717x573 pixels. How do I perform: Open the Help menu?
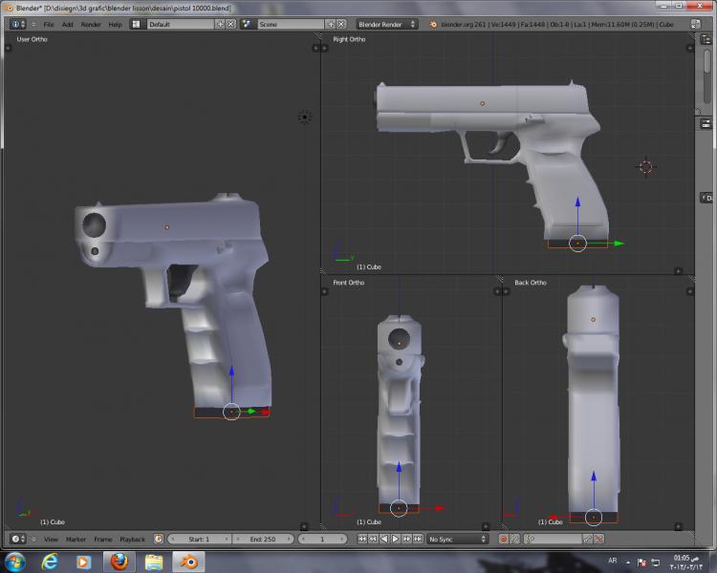[115, 24]
